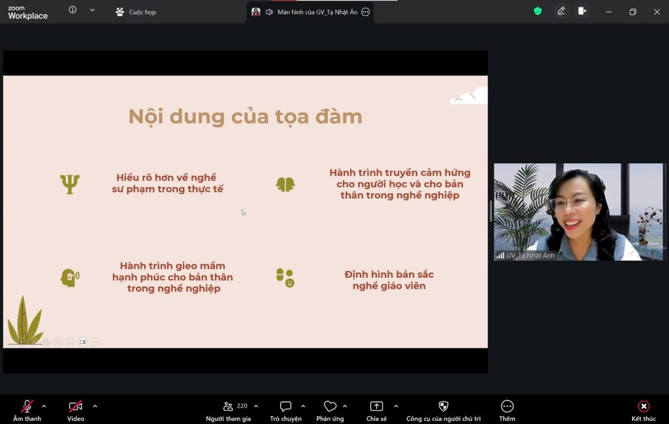Screen dimensions: 669x424
Task: Click Kết thúc to end meeting
Action: coord(644,407)
